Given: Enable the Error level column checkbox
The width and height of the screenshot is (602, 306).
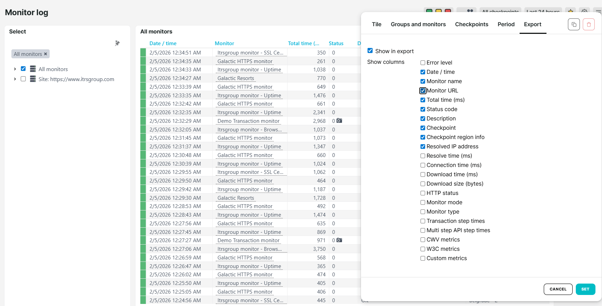Looking at the screenshot, I should 423,63.
